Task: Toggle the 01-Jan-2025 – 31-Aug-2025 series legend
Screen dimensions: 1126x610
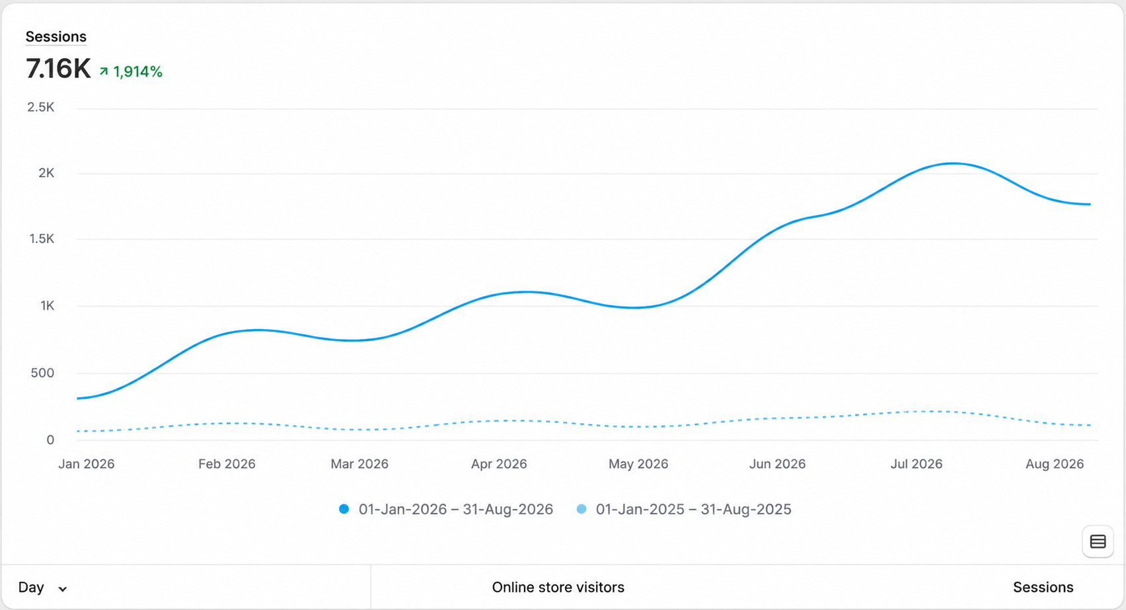Action: 684,509
